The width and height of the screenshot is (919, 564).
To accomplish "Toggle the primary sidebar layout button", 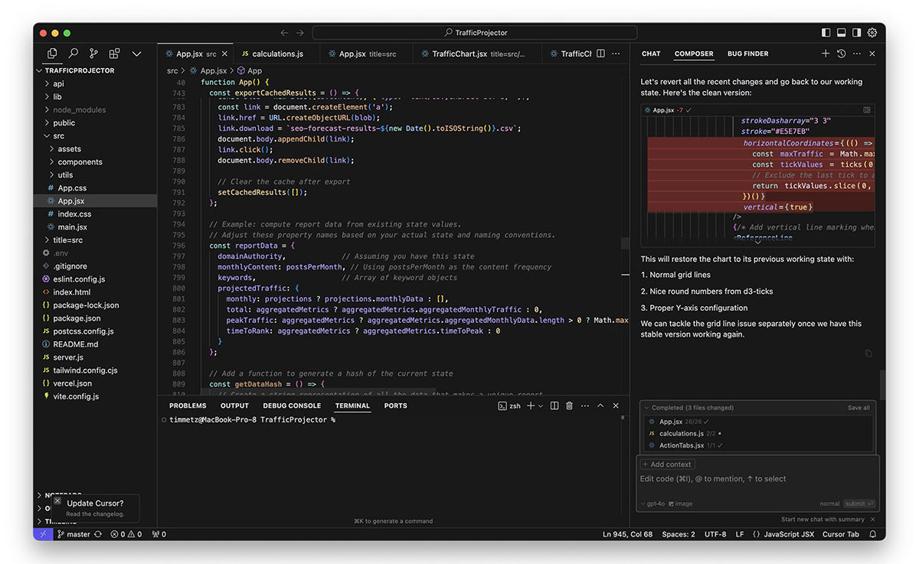I will [826, 33].
